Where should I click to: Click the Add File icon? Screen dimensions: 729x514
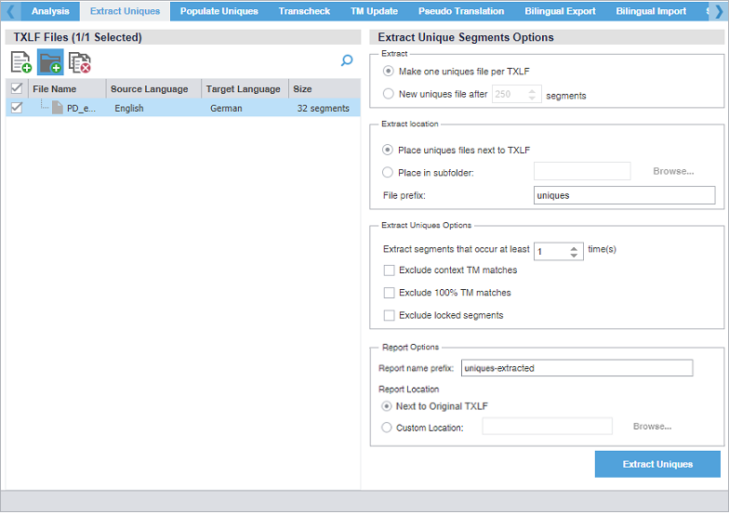point(20,62)
